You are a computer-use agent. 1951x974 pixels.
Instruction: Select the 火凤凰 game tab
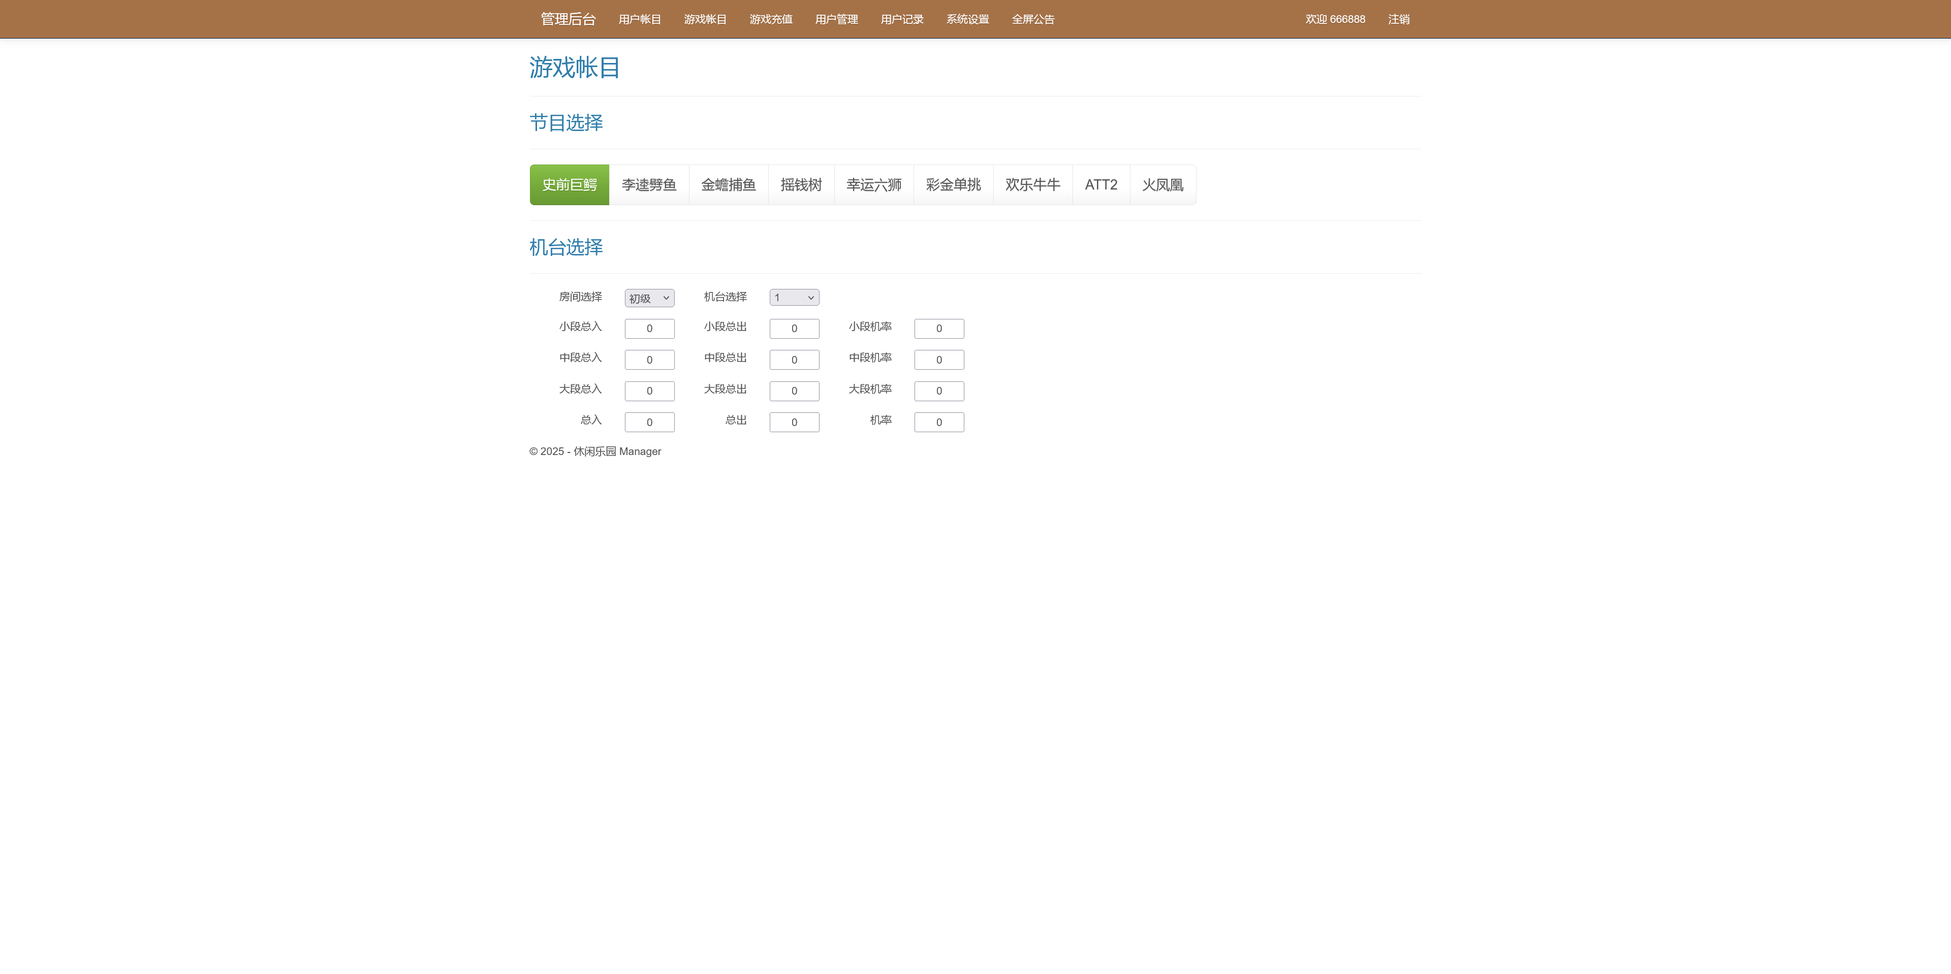click(x=1162, y=184)
